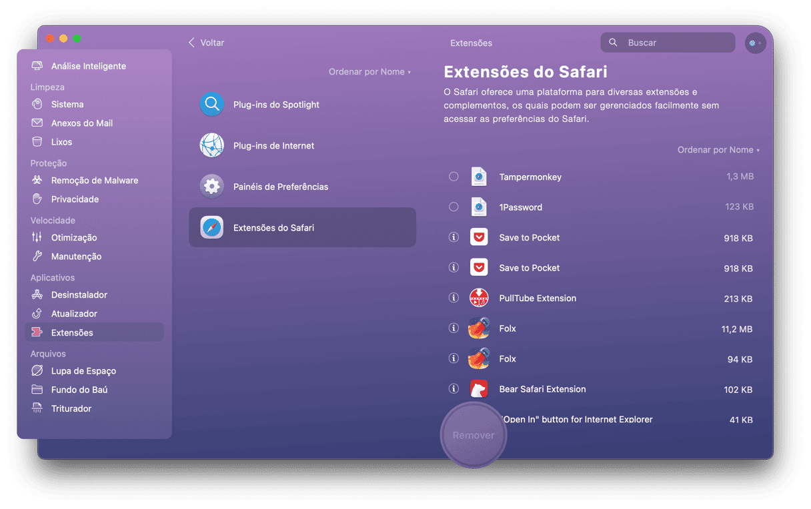Select the first Folx extension row
This screenshot has height=509, width=811.
coord(600,328)
